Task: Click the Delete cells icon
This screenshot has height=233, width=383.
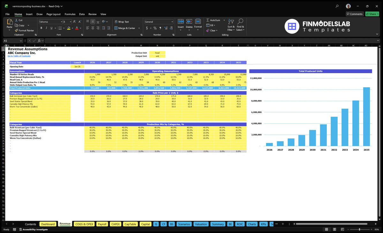Action: [189, 21]
